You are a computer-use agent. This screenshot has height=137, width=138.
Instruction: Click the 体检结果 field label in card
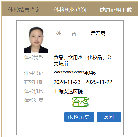34,101
